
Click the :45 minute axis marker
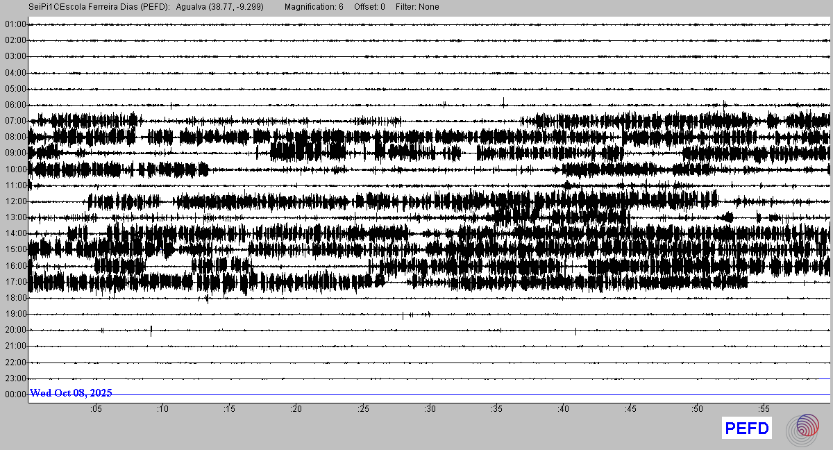630,409
